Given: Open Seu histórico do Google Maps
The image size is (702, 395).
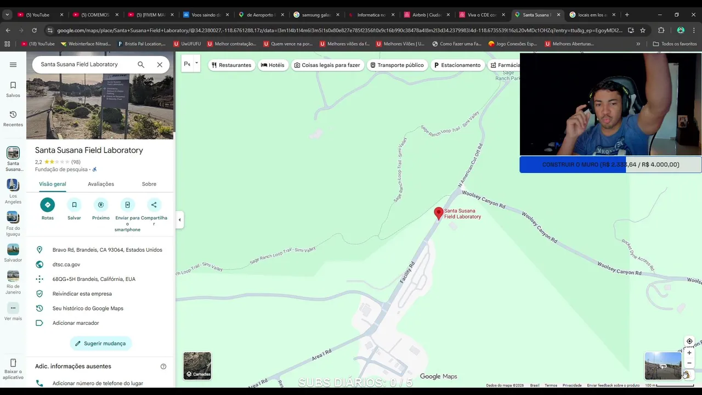Looking at the screenshot, I should click(x=100, y=308).
